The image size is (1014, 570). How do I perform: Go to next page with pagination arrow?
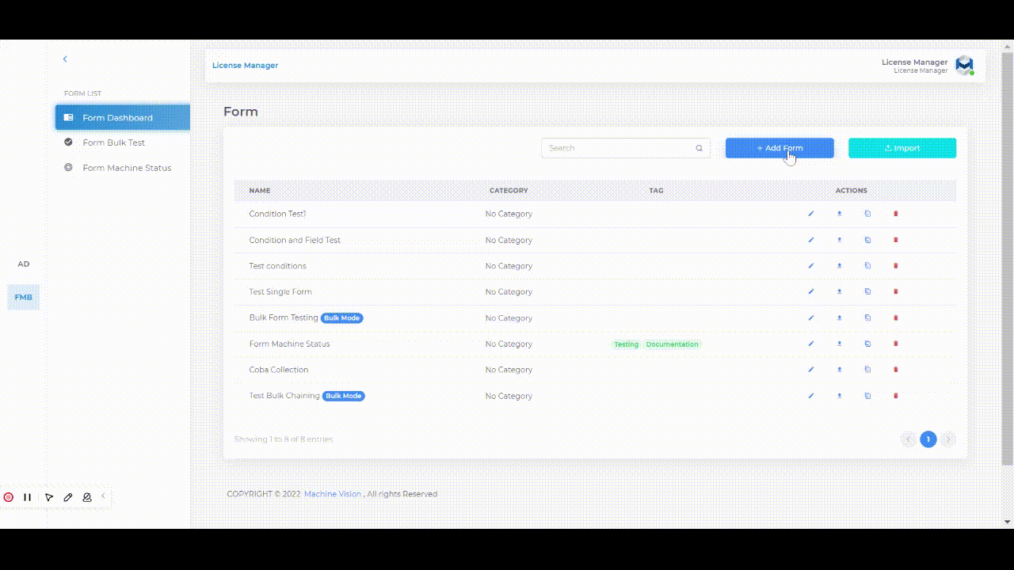point(948,439)
